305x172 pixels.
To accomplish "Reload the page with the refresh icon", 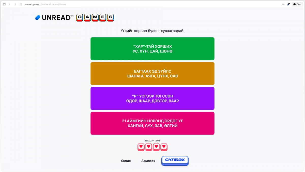I will pos(21,4).
